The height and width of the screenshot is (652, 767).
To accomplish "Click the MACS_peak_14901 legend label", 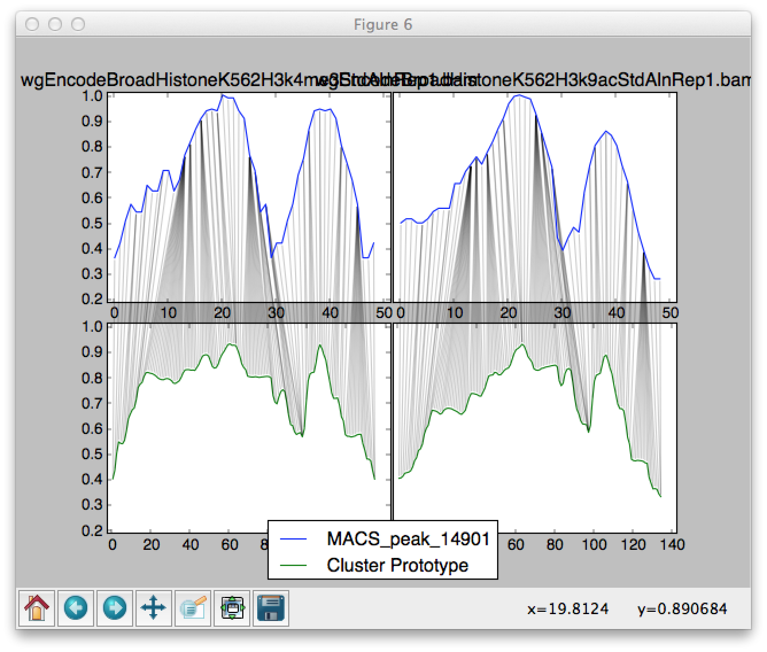I will 408,538.
